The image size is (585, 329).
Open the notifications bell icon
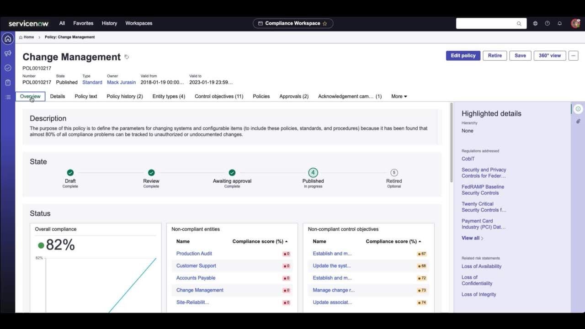[559, 23]
